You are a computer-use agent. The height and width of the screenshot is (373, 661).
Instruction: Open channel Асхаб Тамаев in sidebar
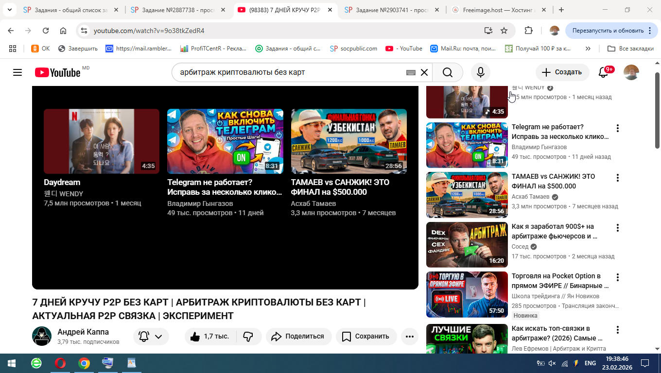(x=531, y=197)
